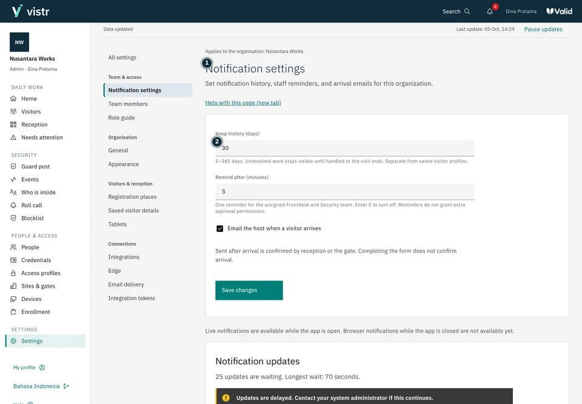Uncheck Email the host when visitor arrives
582x404 pixels.
tap(219, 228)
